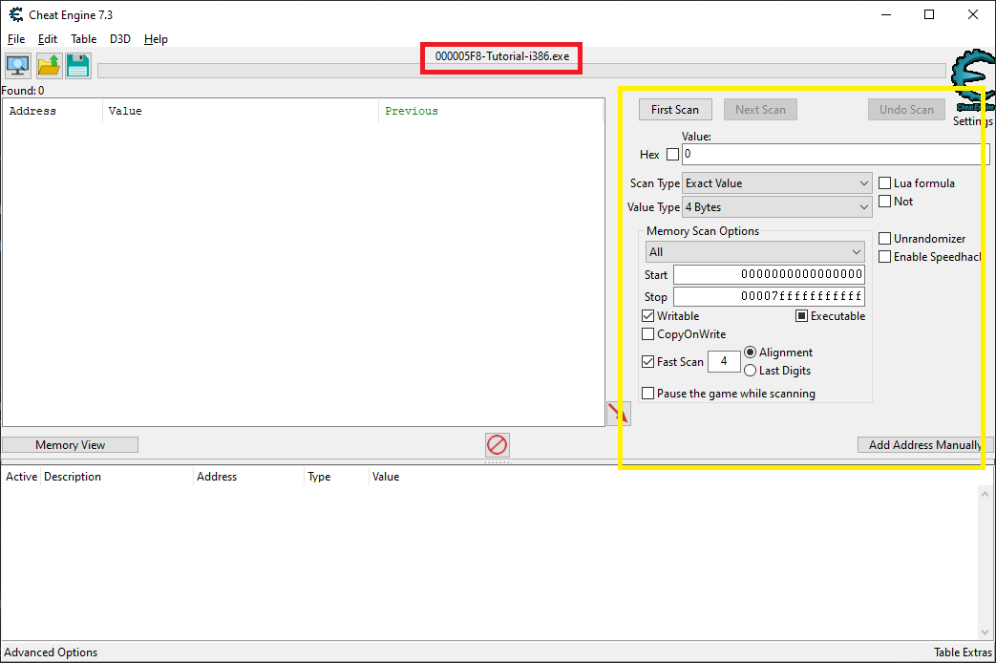Click the Active column header
This screenshot has height=663, width=996.
(22, 477)
